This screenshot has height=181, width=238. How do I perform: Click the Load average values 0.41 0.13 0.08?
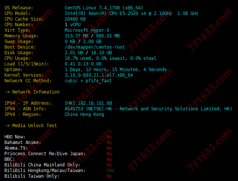[x=83, y=64]
